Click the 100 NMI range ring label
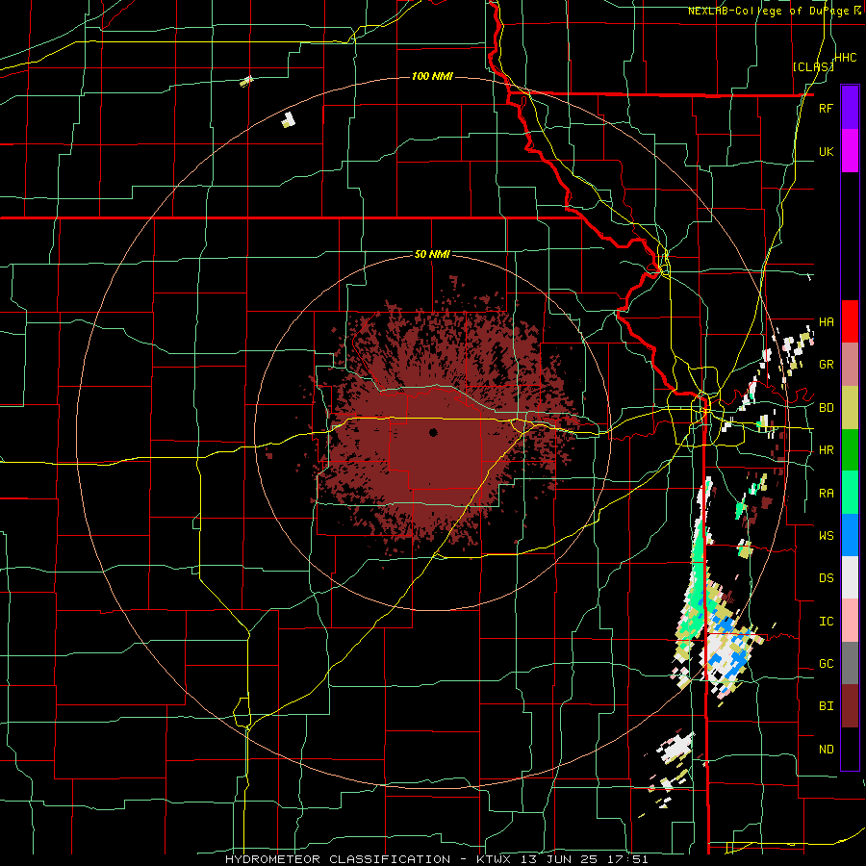The image size is (866, 866). (x=432, y=76)
